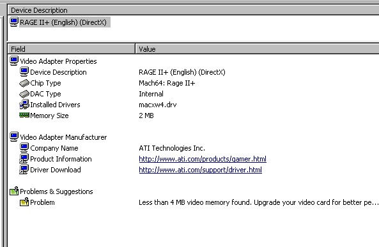
Task: Click the Installed Drivers icon
Action: (24, 104)
